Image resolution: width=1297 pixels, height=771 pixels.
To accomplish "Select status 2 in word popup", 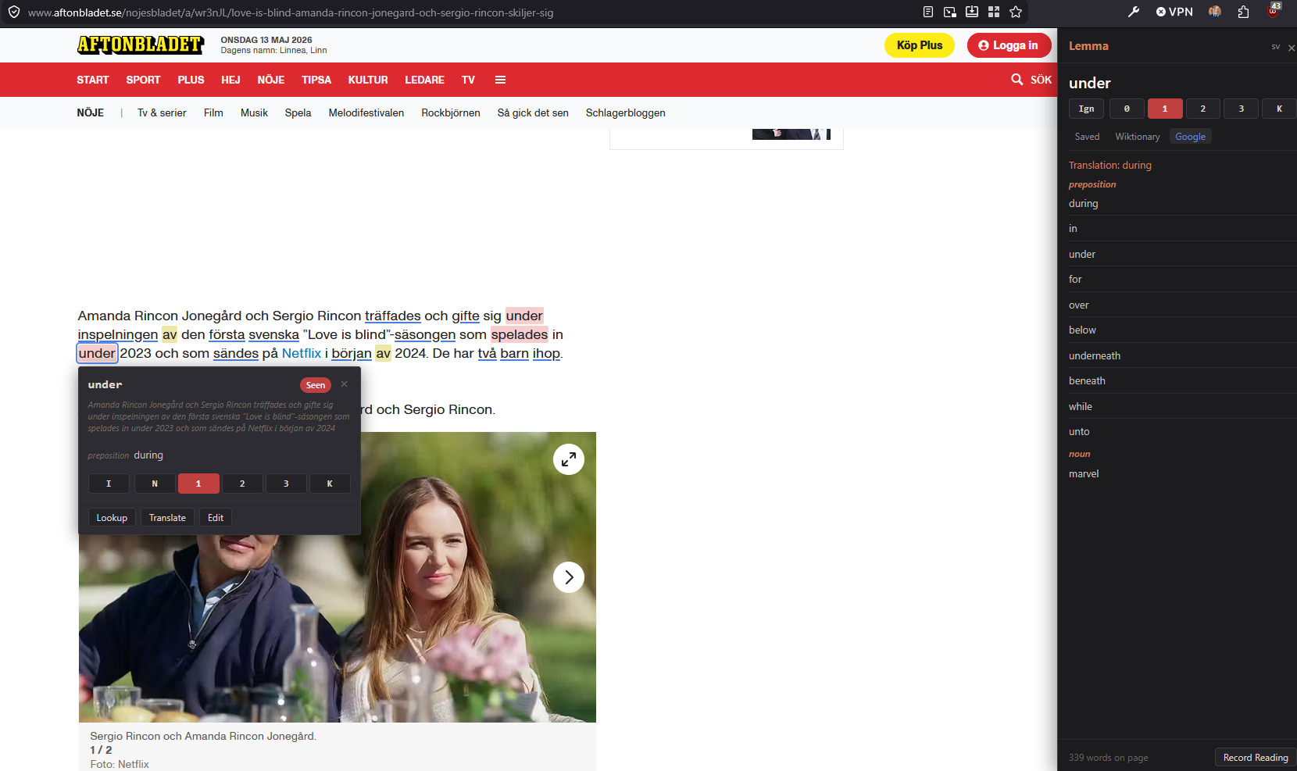I will pos(242,484).
